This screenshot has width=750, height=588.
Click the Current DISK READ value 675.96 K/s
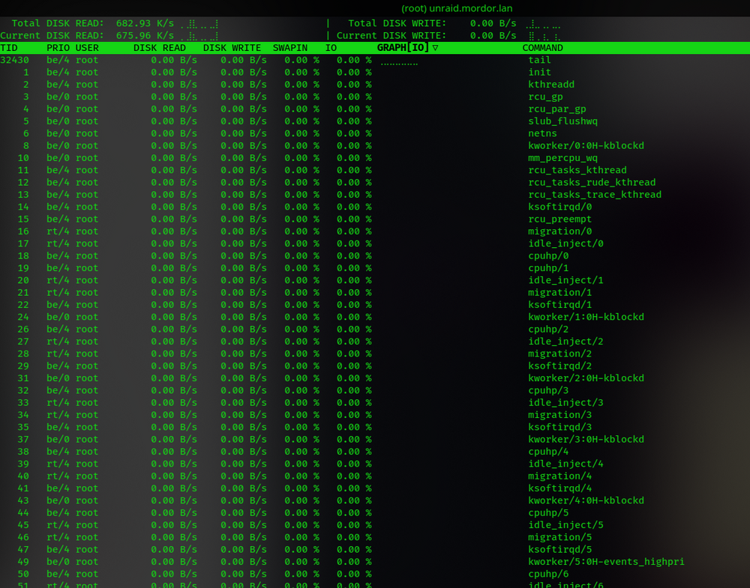click(x=145, y=35)
